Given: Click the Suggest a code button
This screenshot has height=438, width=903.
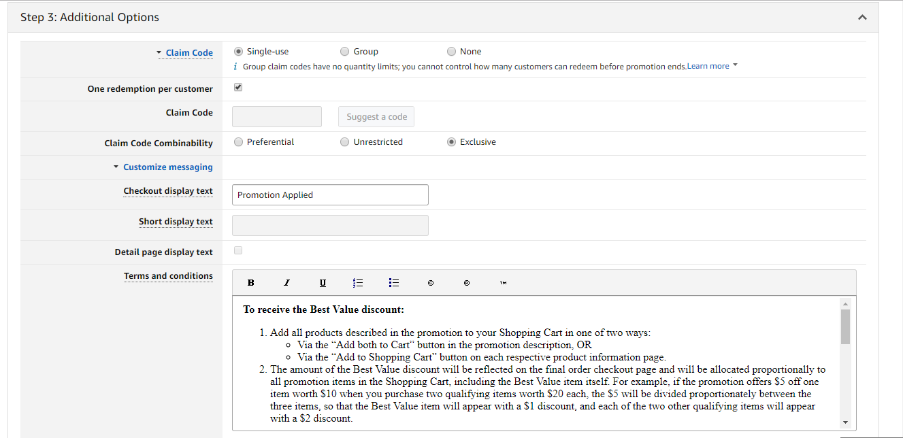Looking at the screenshot, I should click(x=376, y=117).
